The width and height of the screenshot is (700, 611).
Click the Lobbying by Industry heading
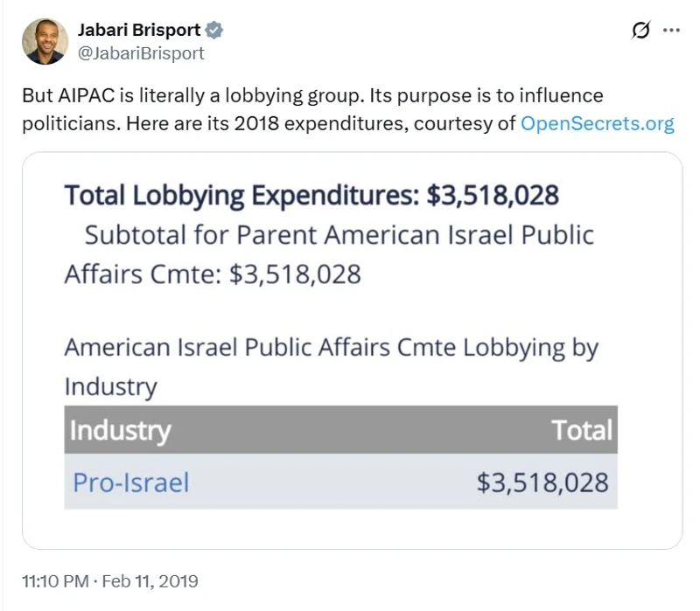click(331, 347)
